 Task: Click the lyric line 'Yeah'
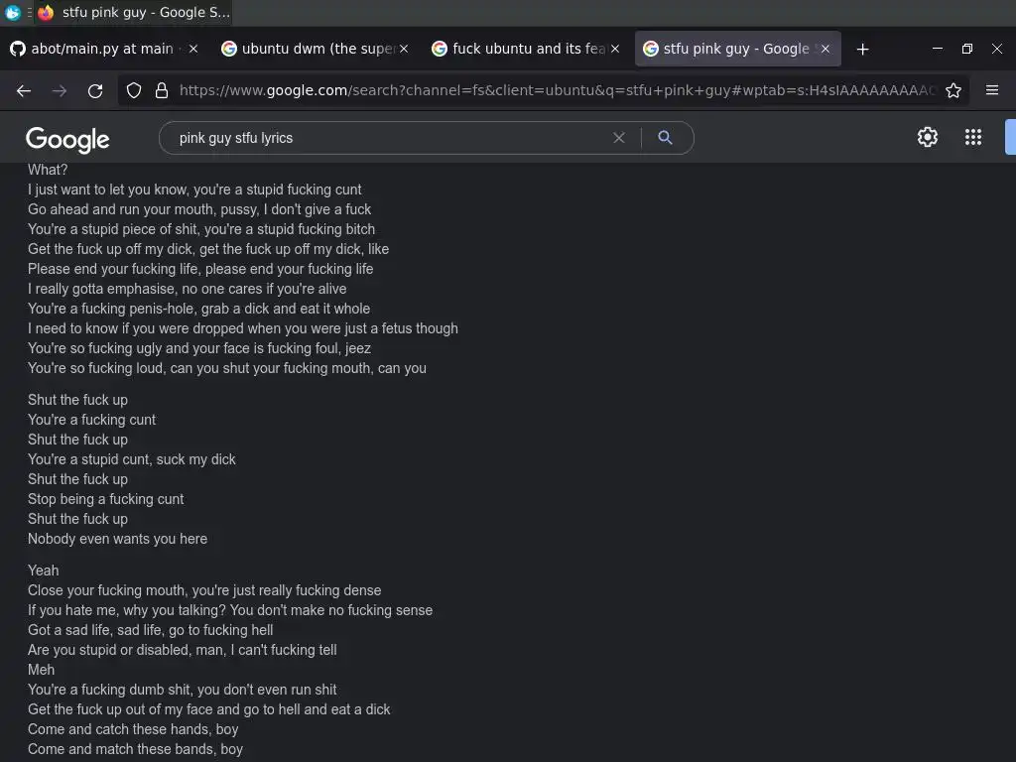[x=43, y=571]
